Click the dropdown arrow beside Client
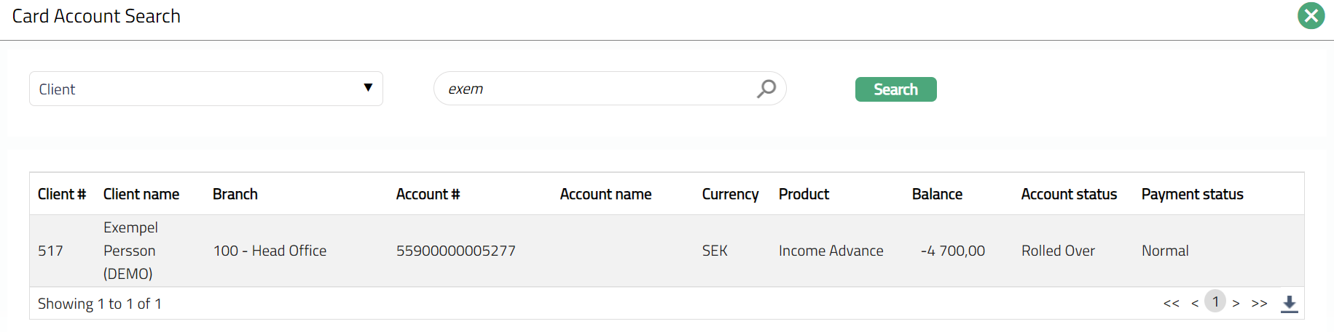Screen dimensions: 1334x332 click(x=368, y=88)
